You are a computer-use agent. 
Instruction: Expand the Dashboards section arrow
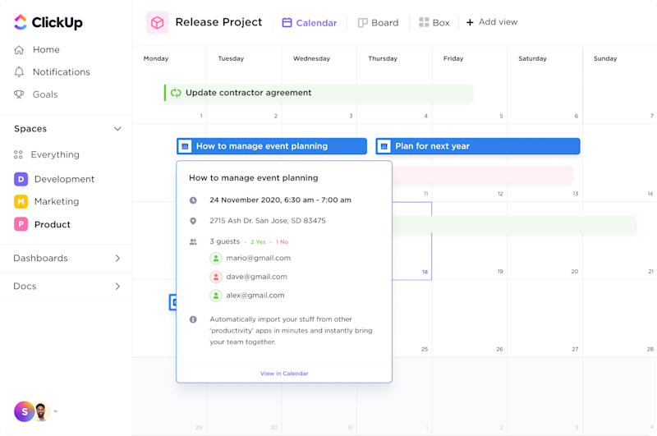[117, 259]
